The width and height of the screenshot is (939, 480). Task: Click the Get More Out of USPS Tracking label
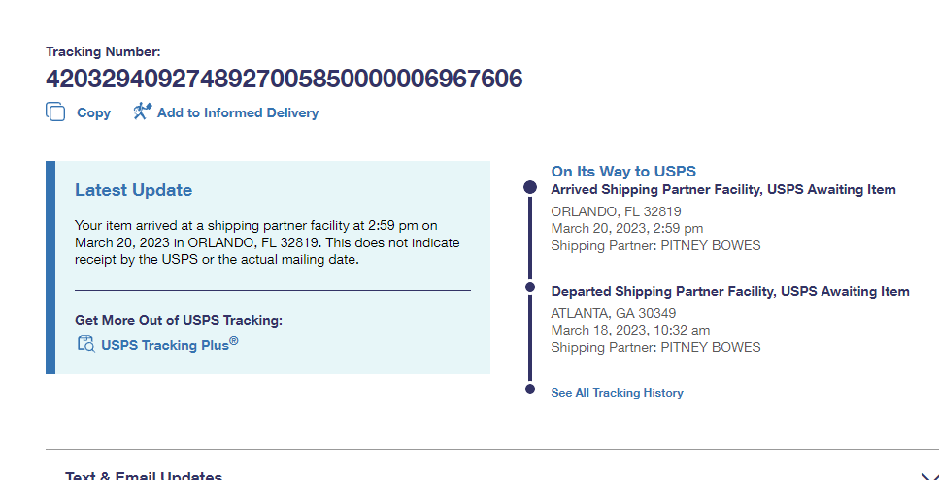click(x=179, y=320)
